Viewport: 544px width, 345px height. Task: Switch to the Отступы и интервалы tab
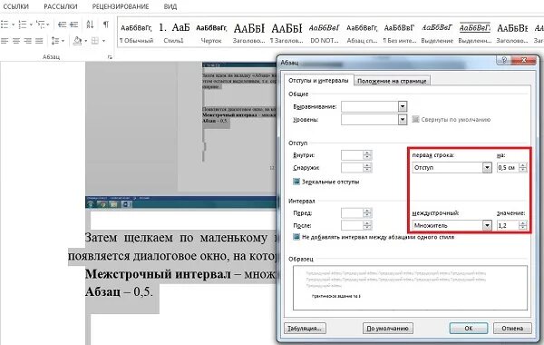pos(318,80)
